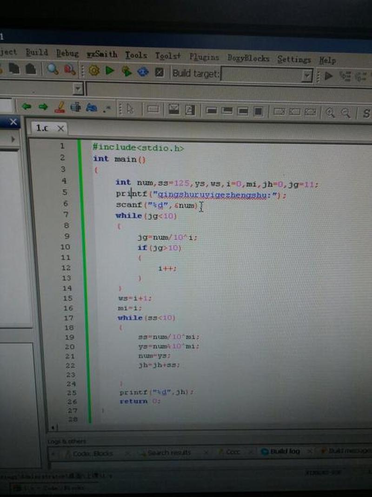Open the Tools+ menu

coord(168,56)
